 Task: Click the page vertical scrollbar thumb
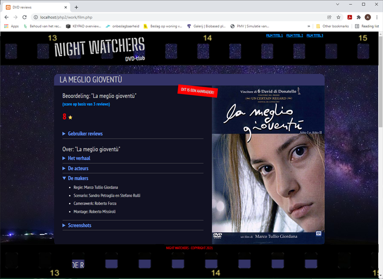[381, 82]
